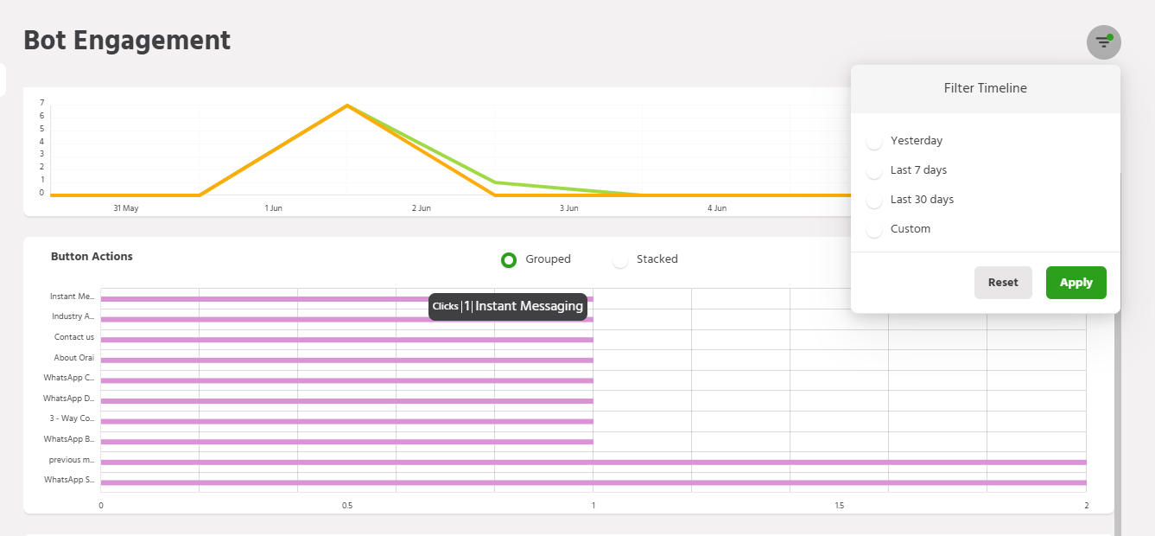
Task: Switch chart to Stacked view
Action: (620, 259)
